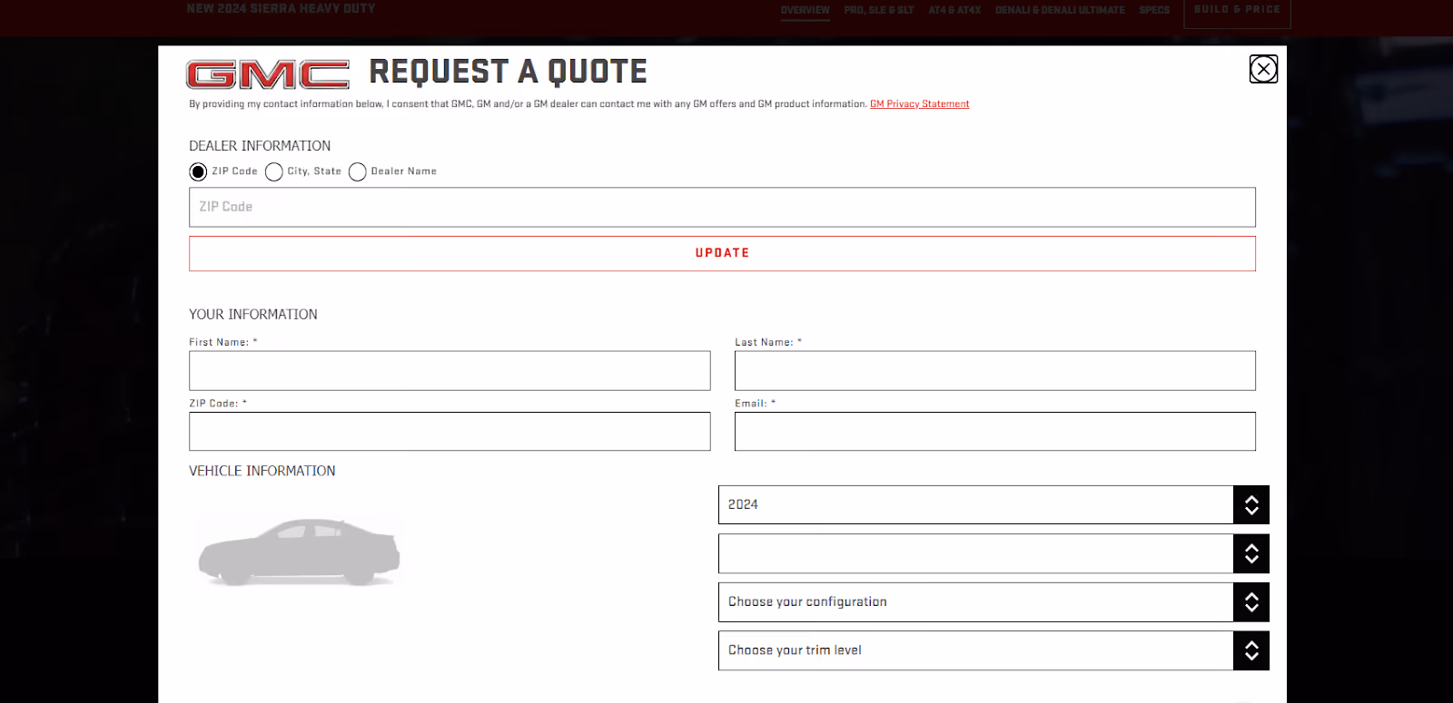Screen dimensions: 1453x703
Task: Click the dealer ZIP Code search field
Action: [x=722, y=207]
